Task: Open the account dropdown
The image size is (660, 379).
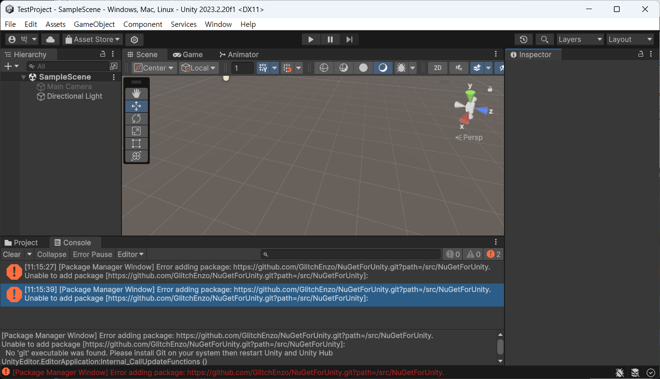Action: [22, 39]
